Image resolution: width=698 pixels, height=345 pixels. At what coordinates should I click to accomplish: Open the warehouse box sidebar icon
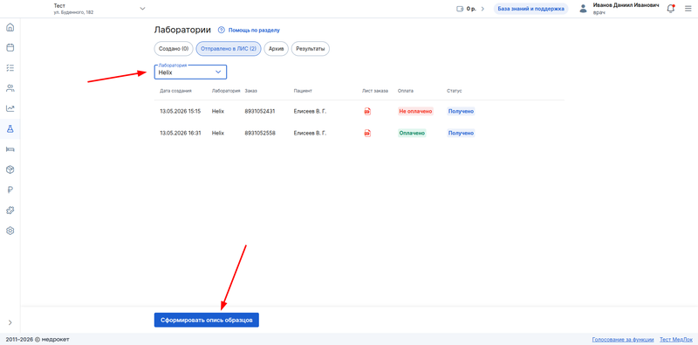pyautogui.click(x=10, y=169)
